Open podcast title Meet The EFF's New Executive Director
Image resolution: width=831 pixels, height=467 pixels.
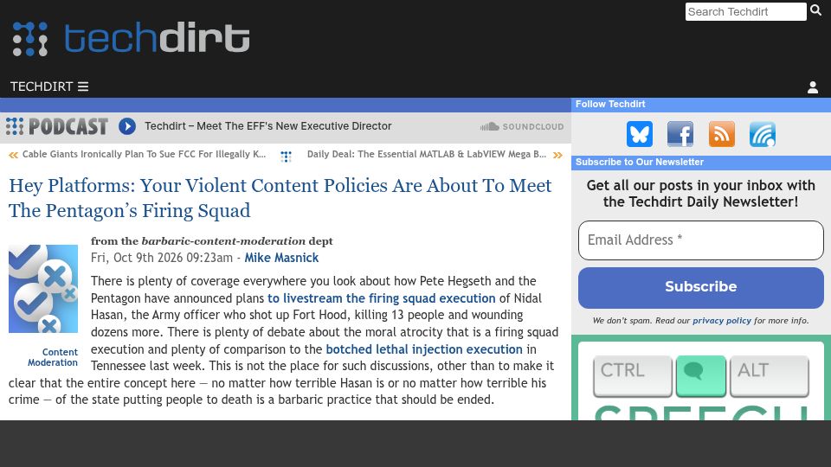(268, 126)
